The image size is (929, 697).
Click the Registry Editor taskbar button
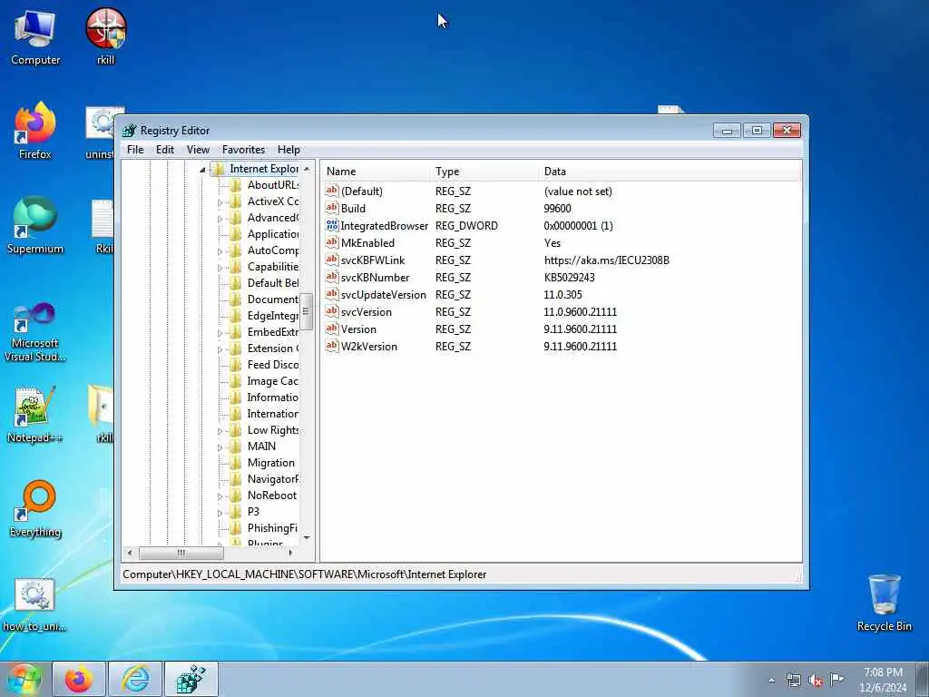tap(191, 679)
